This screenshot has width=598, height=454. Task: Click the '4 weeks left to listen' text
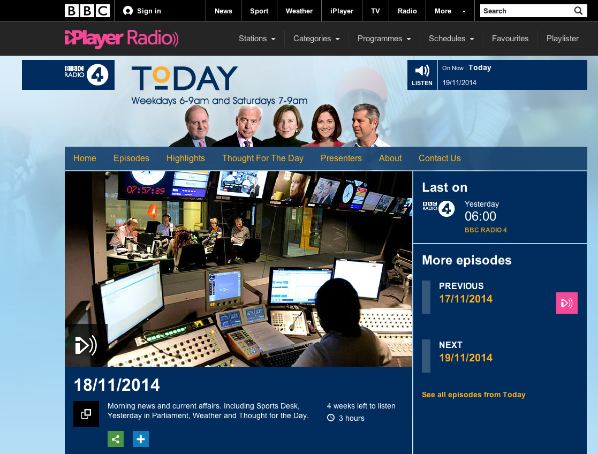pos(361,406)
